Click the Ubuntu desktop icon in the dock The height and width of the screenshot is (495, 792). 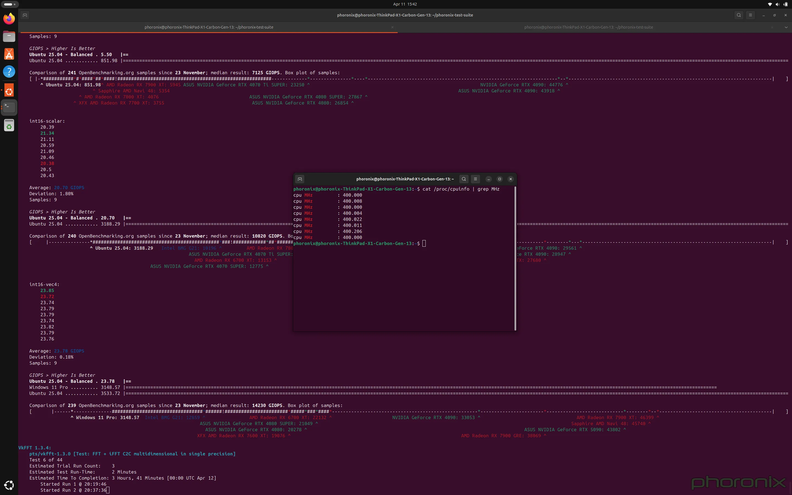tap(9, 90)
